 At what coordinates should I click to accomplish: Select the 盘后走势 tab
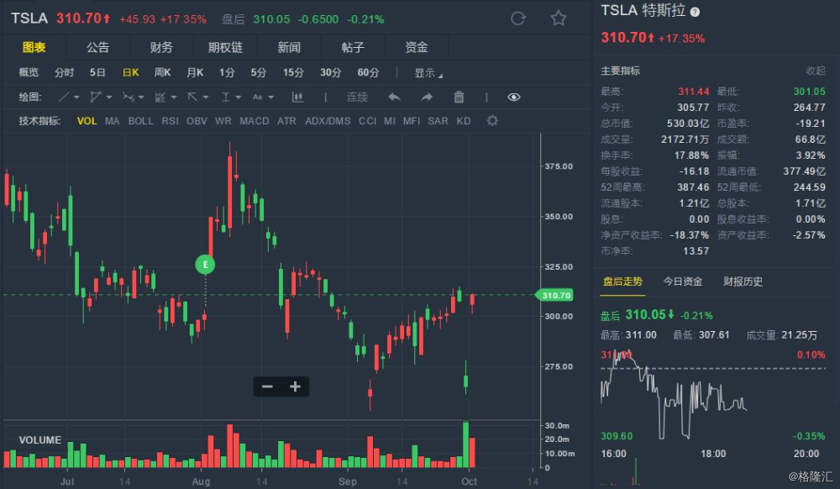pyautogui.click(x=622, y=281)
